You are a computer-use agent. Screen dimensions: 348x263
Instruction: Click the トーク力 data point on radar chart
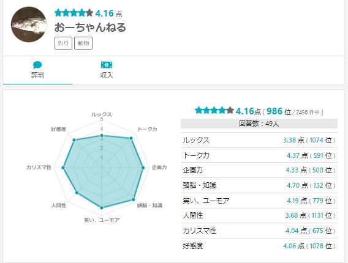[x=131, y=138]
